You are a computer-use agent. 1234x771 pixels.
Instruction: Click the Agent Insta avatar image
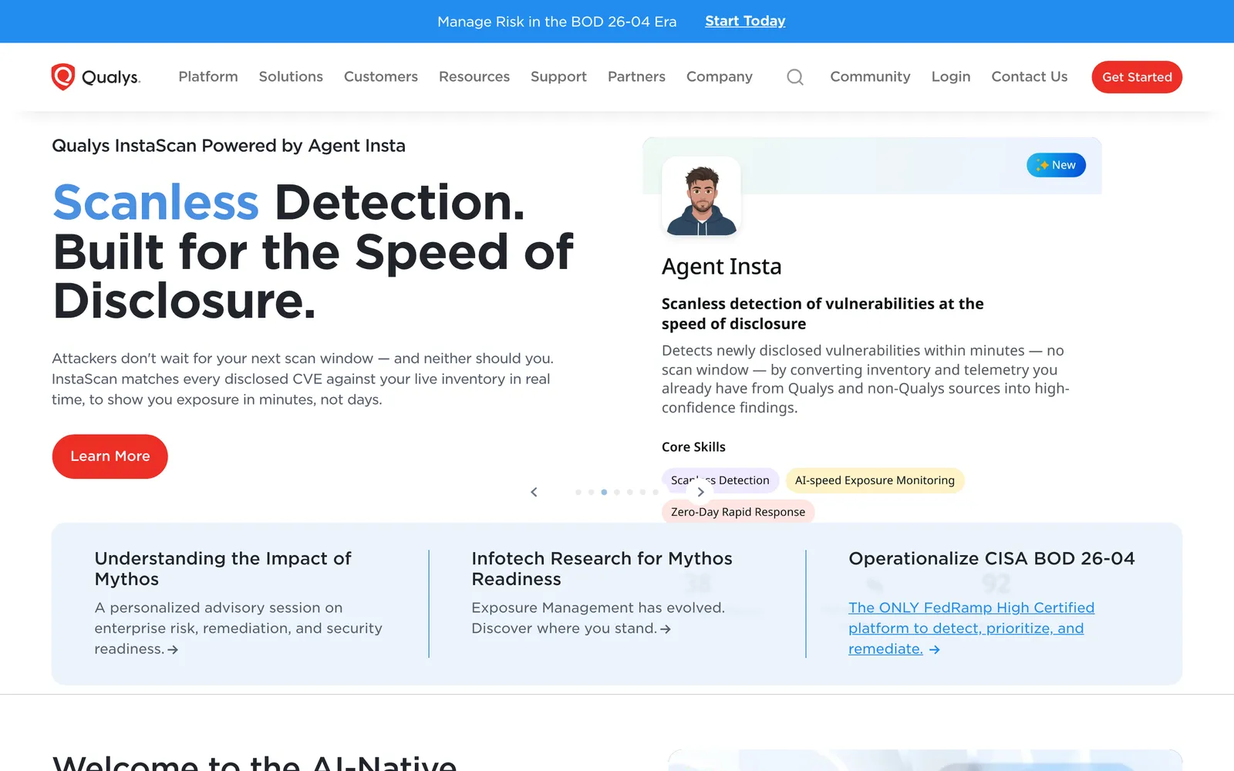coord(701,197)
